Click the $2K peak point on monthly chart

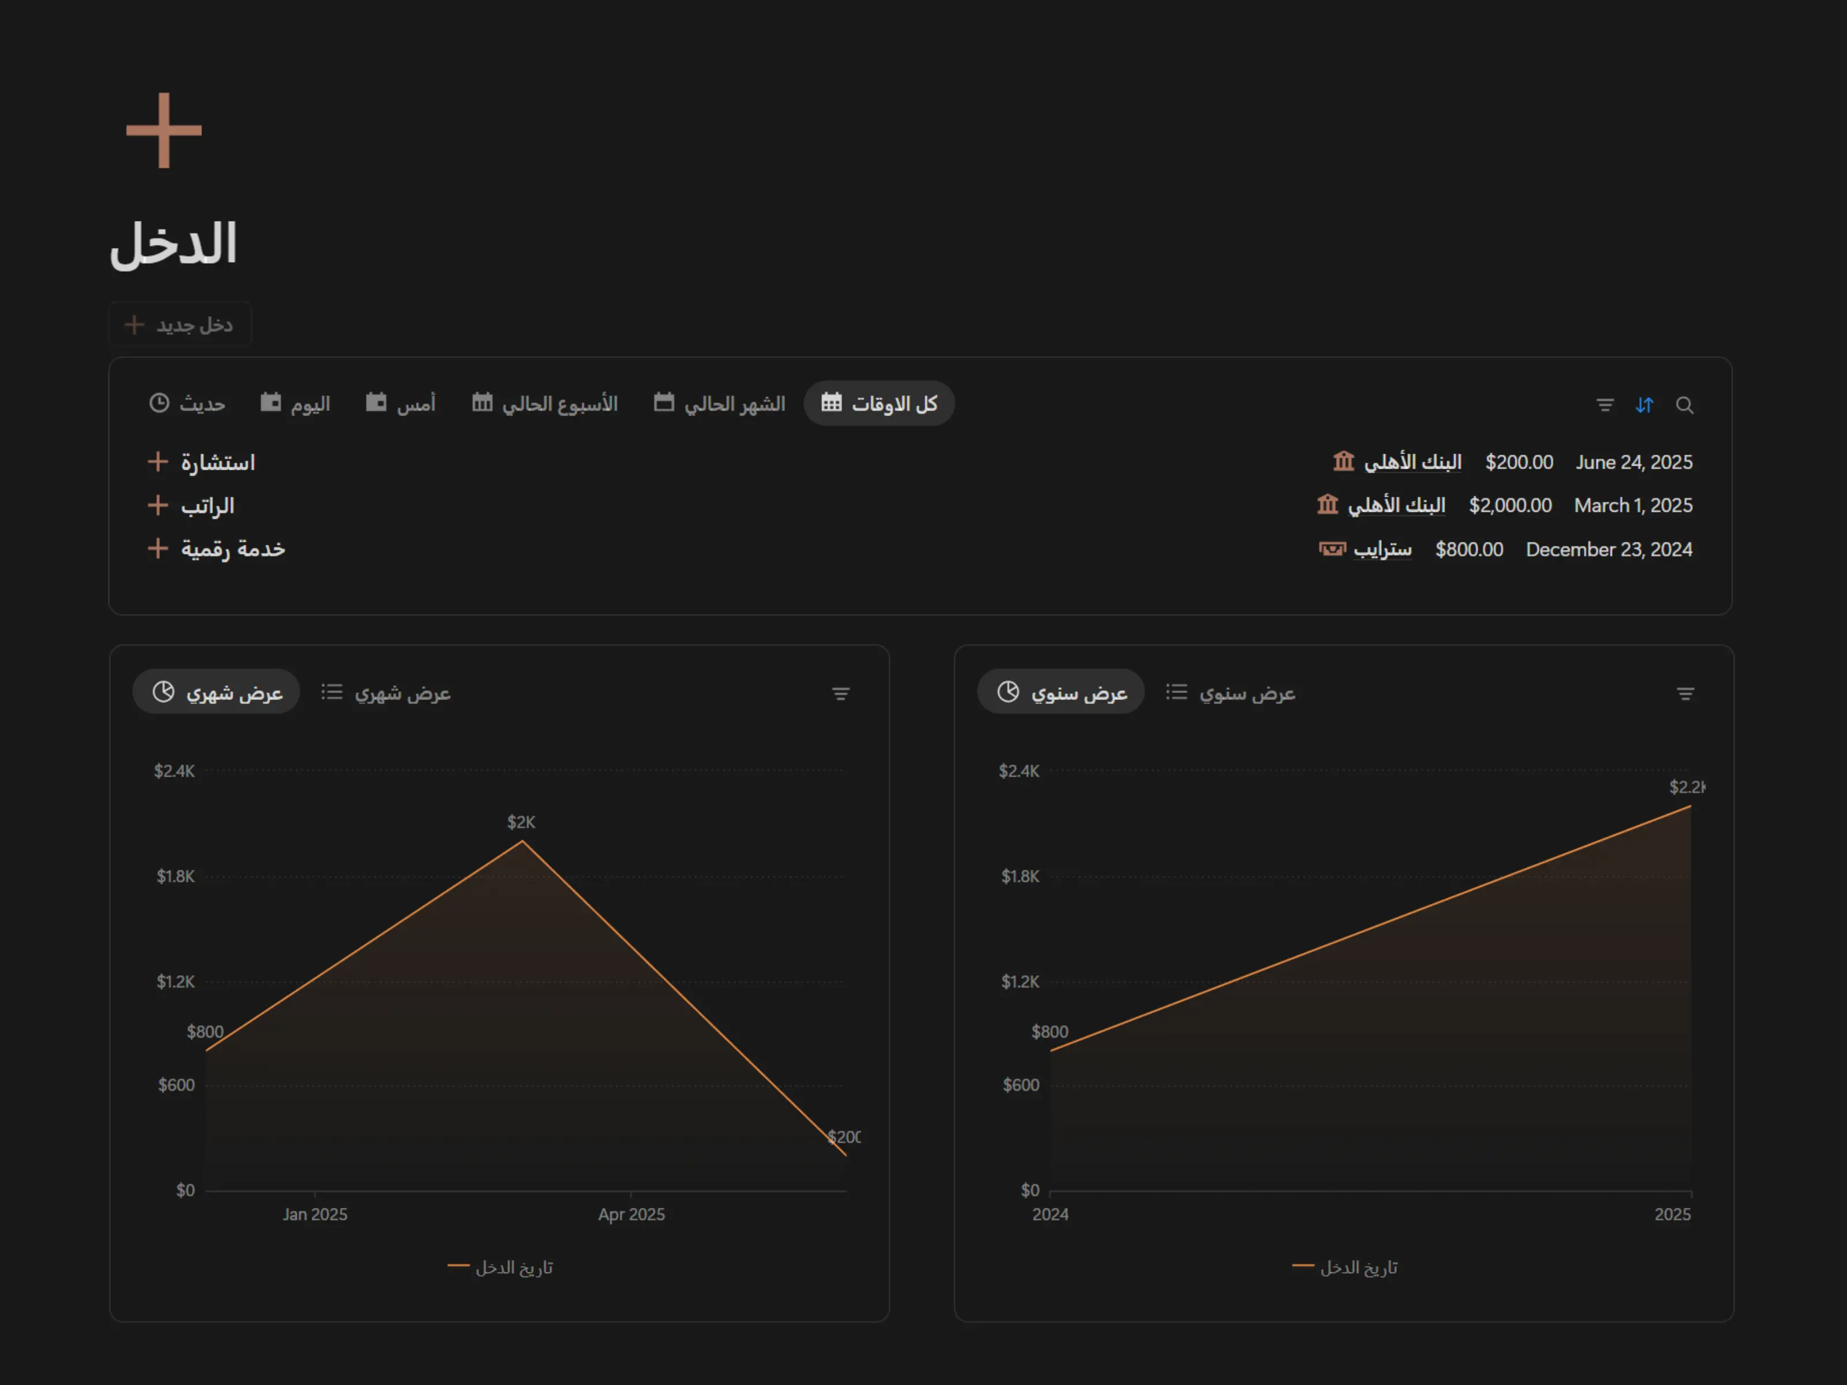pos(523,841)
